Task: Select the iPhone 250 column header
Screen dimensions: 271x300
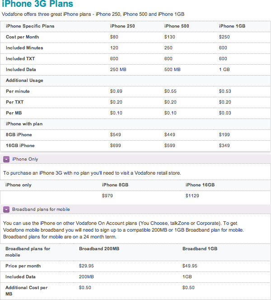Action: click(x=121, y=26)
